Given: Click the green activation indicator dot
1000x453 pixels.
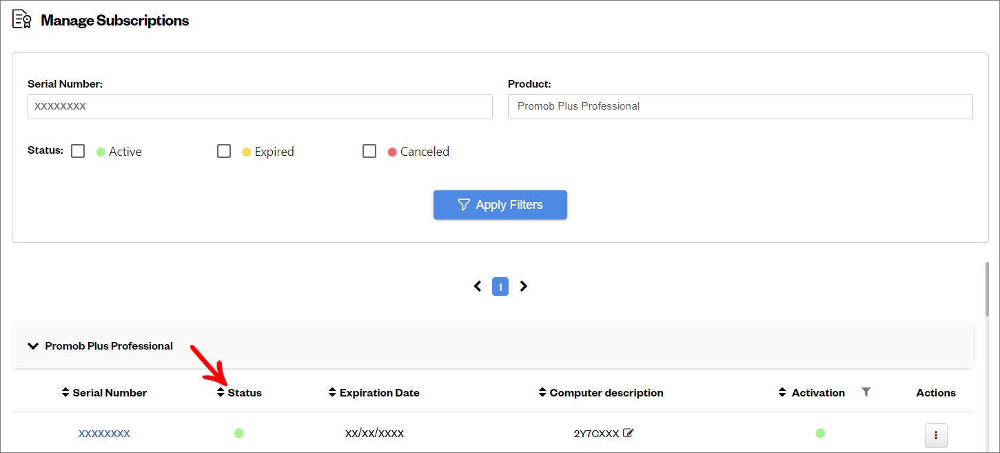Looking at the screenshot, I should pos(820,433).
